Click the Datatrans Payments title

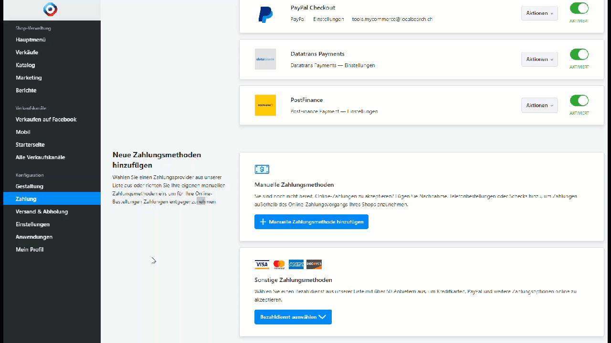tap(317, 54)
